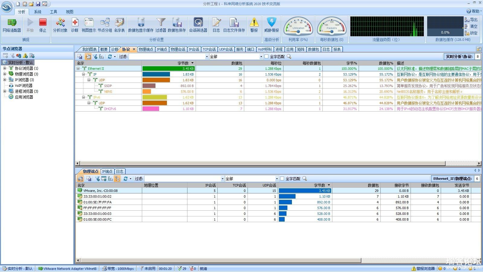The width and height of the screenshot is (483, 272).
Task: Toggle 全字匹配 checkbox in protocol view
Action: click(x=266, y=57)
